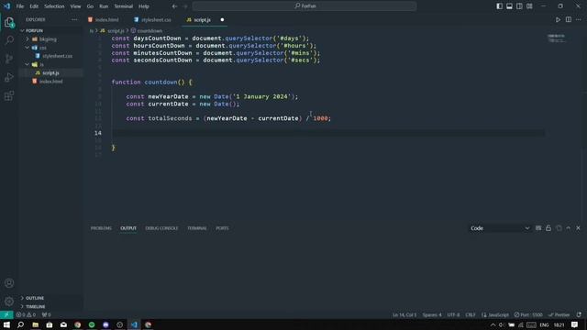This screenshot has width=587, height=330.
Task: Open the File menu
Action: 20,6
